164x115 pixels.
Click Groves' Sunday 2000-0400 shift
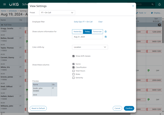click(x=154, y=80)
